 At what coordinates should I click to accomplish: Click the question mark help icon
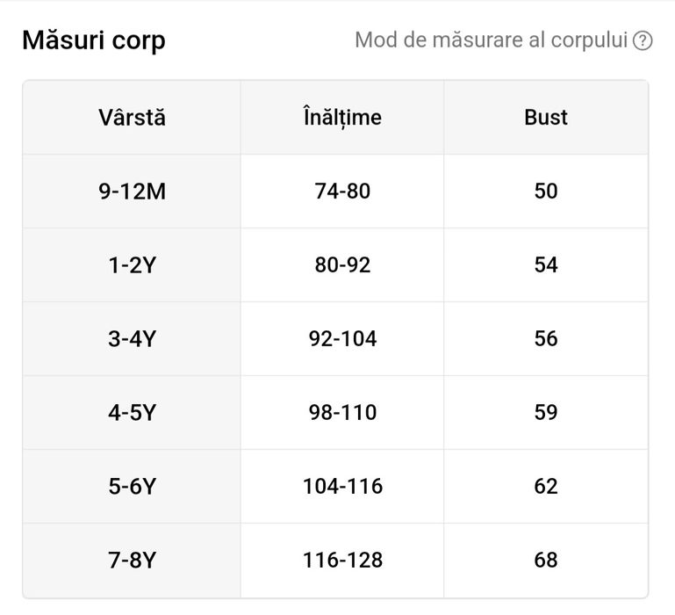(x=643, y=40)
